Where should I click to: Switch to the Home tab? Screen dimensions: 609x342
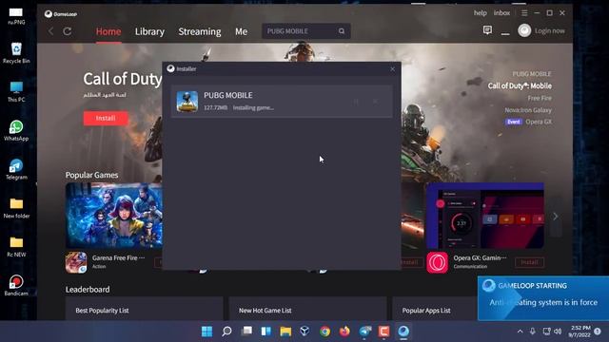(108, 31)
